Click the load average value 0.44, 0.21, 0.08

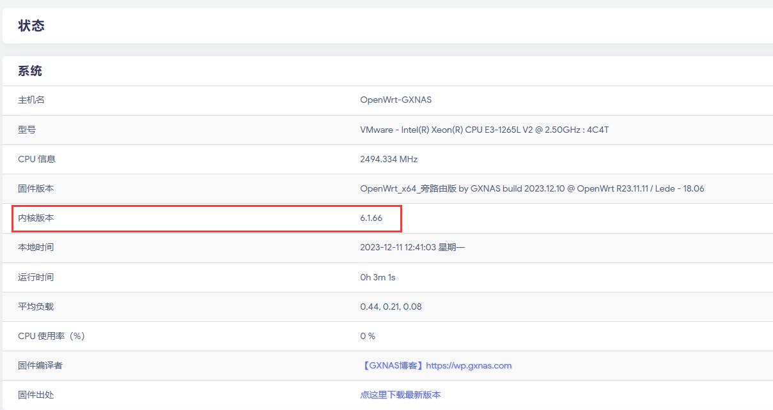click(x=391, y=307)
